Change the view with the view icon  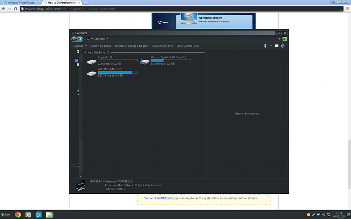[266, 46]
